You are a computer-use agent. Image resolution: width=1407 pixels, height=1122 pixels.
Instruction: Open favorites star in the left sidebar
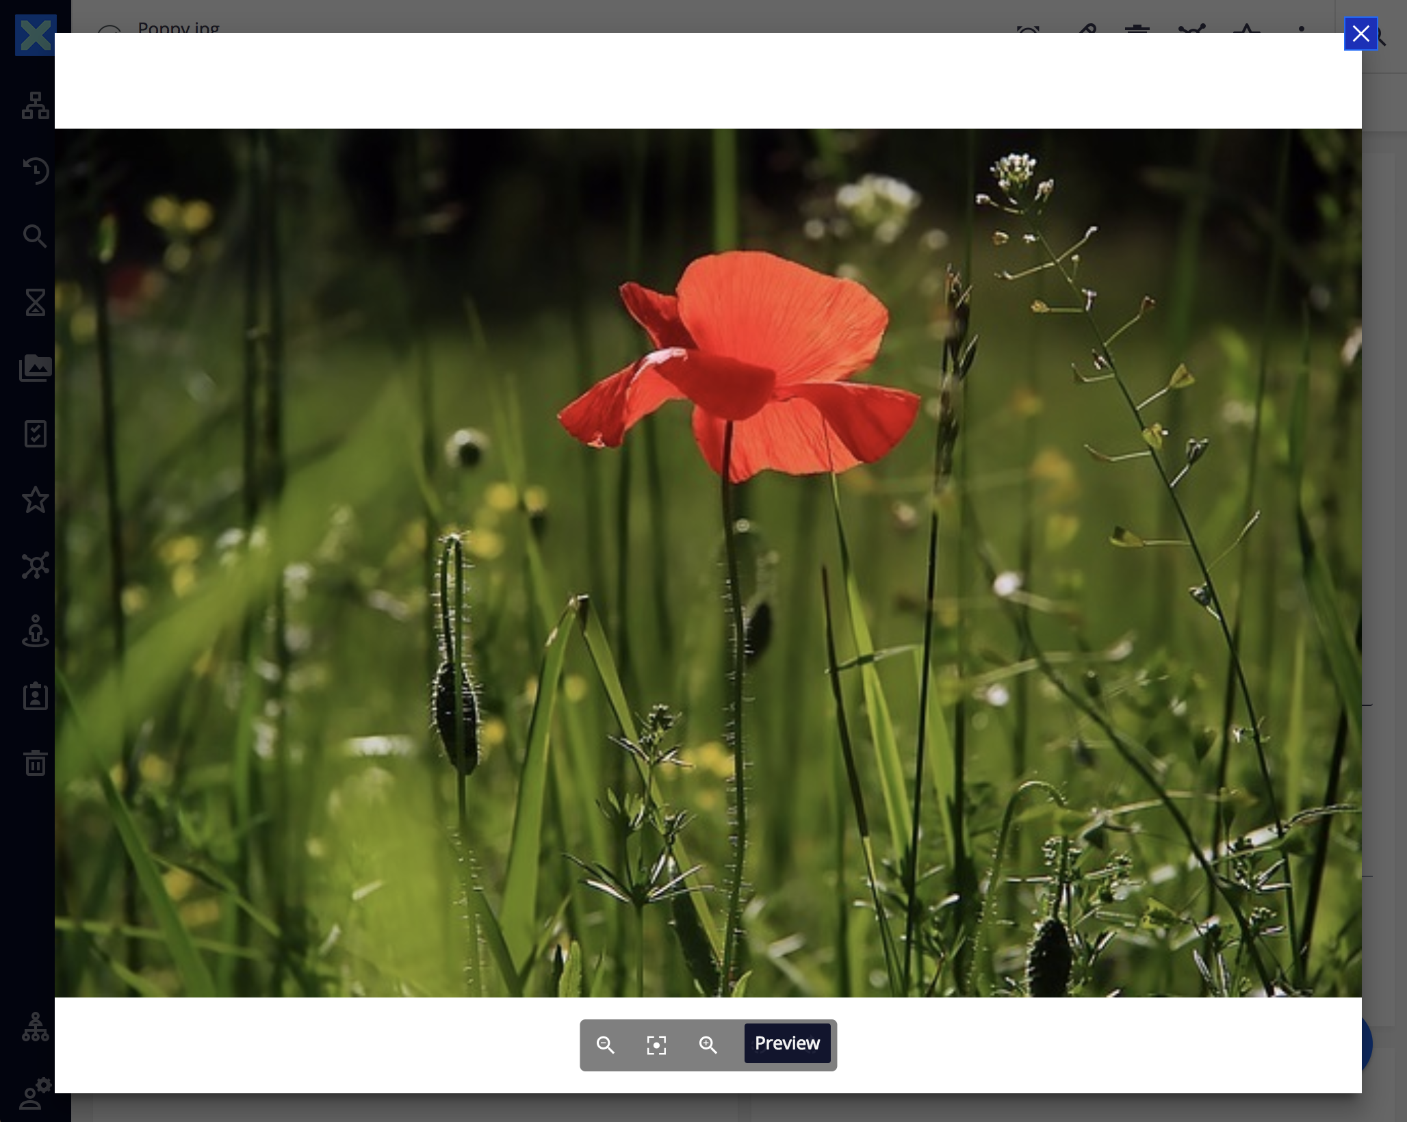pos(36,499)
